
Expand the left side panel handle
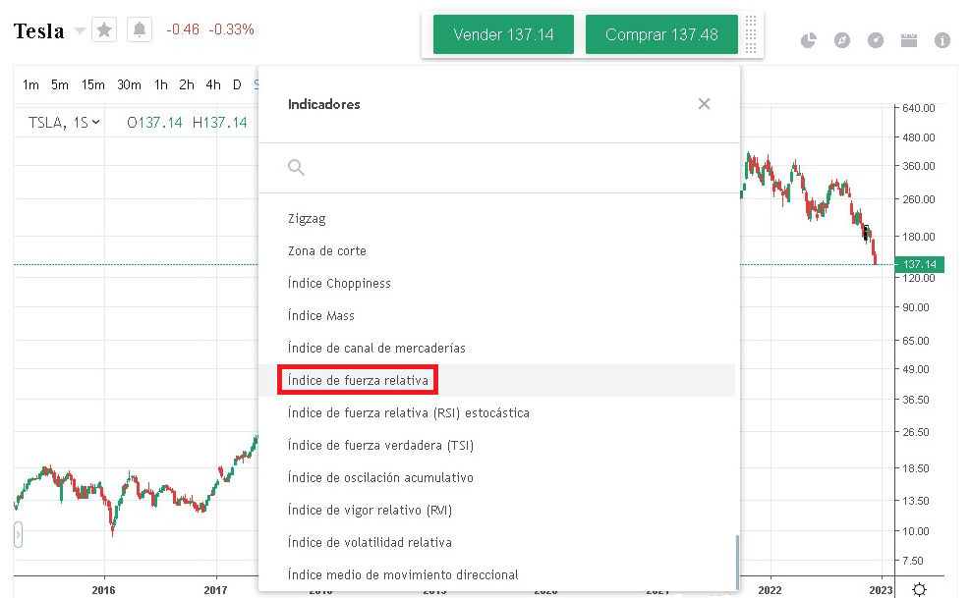(18, 535)
